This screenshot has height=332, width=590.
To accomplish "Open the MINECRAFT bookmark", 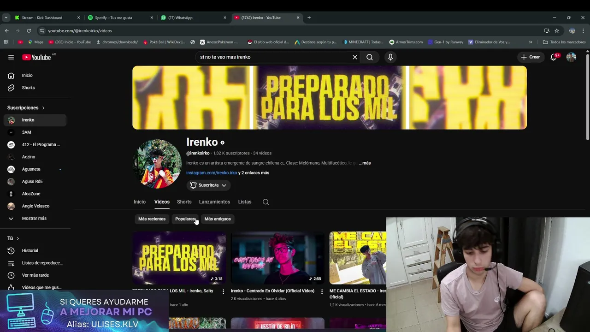I will (x=363, y=42).
